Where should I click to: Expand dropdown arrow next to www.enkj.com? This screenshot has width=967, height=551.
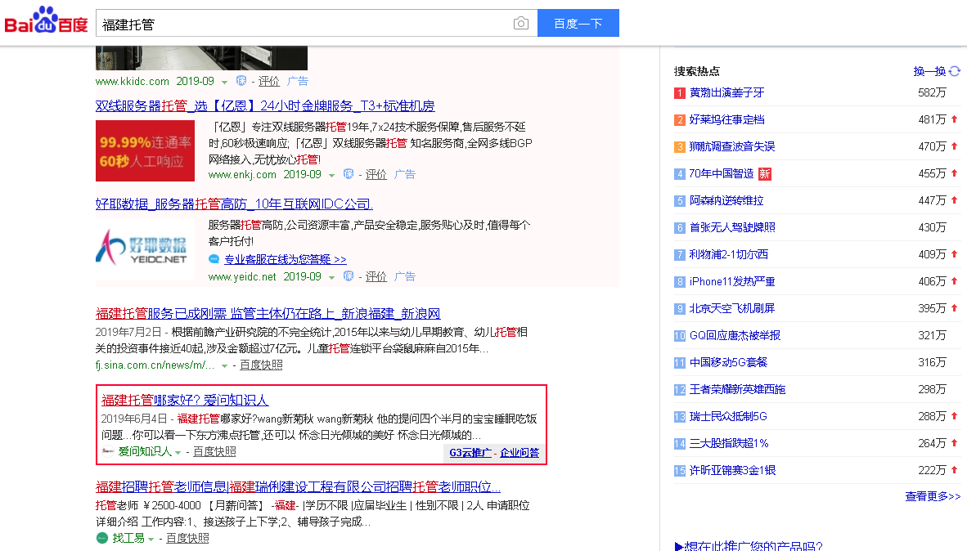coord(332,176)
